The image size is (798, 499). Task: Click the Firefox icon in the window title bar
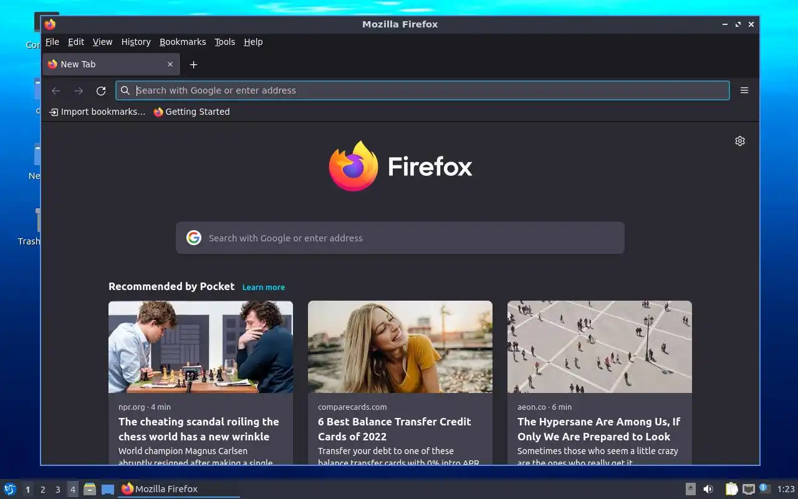click(x=50, y=24)
